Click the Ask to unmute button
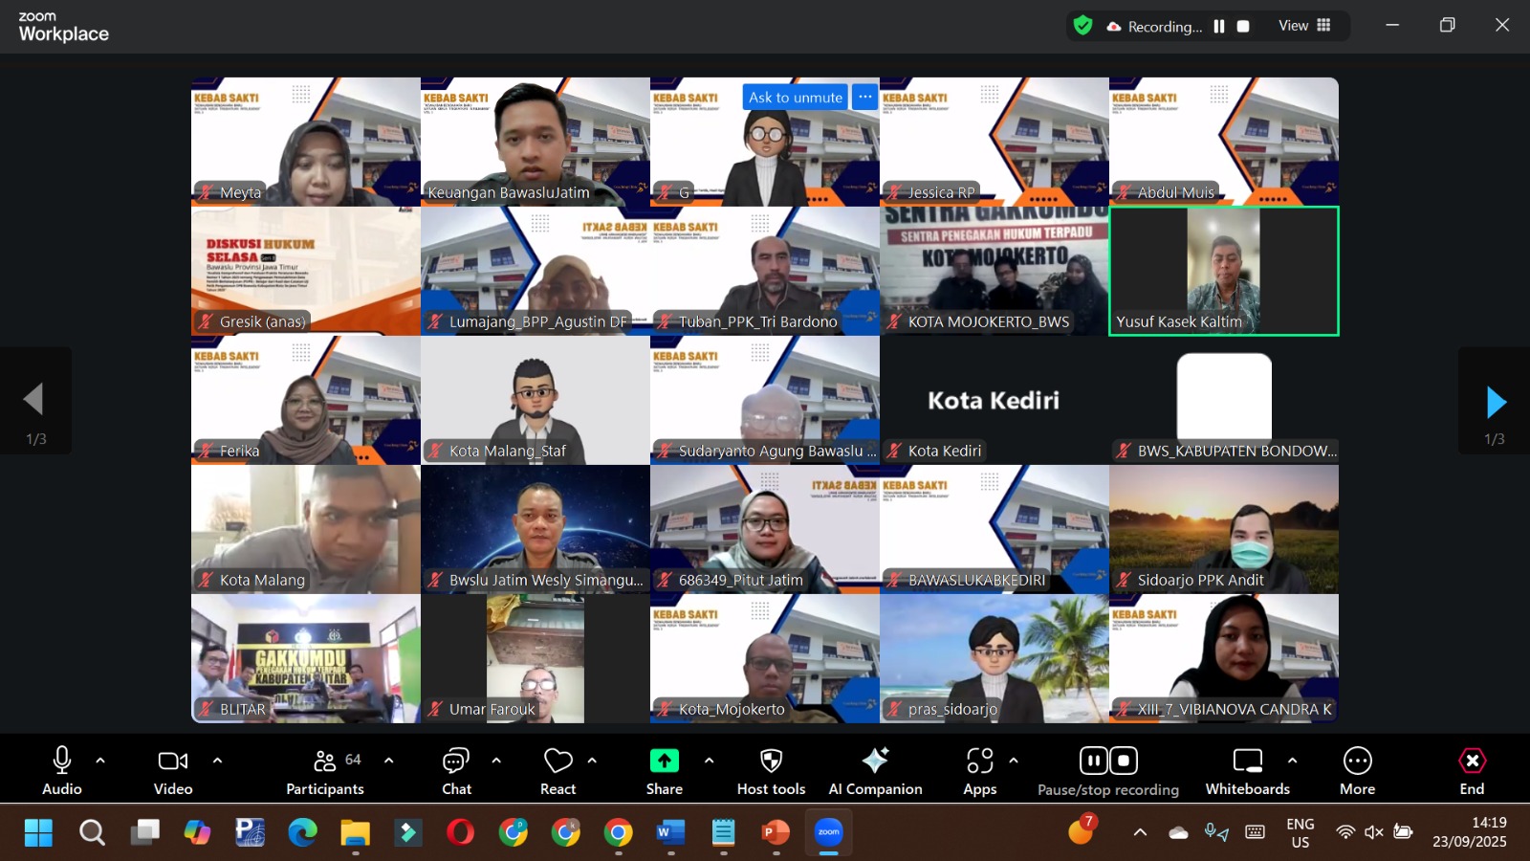Viewport: 1530px width, 861px height. 795,98
